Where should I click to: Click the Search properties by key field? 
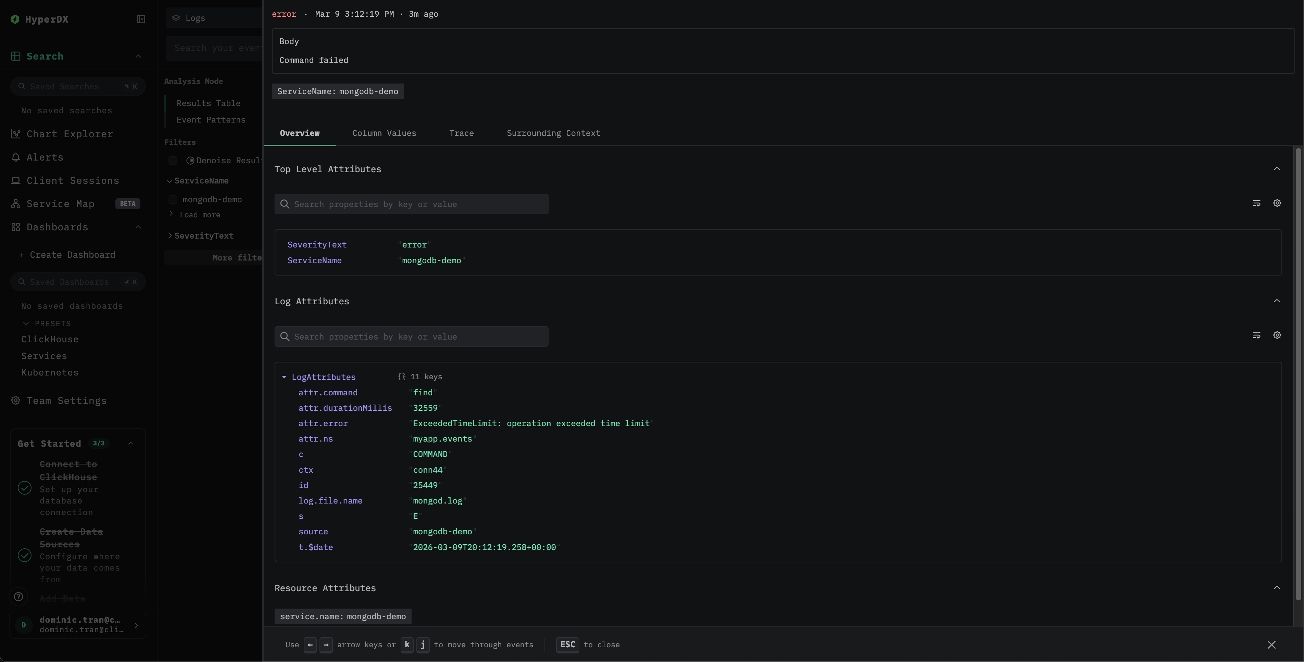coord(411,204)
